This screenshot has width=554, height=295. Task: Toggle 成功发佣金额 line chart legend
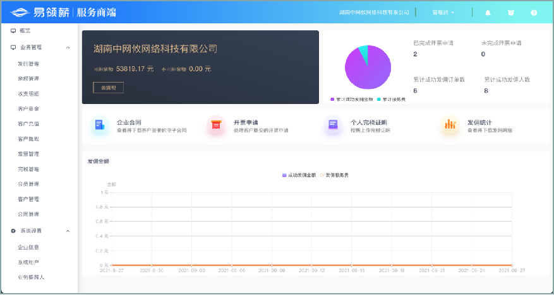(x=299, y=175)
